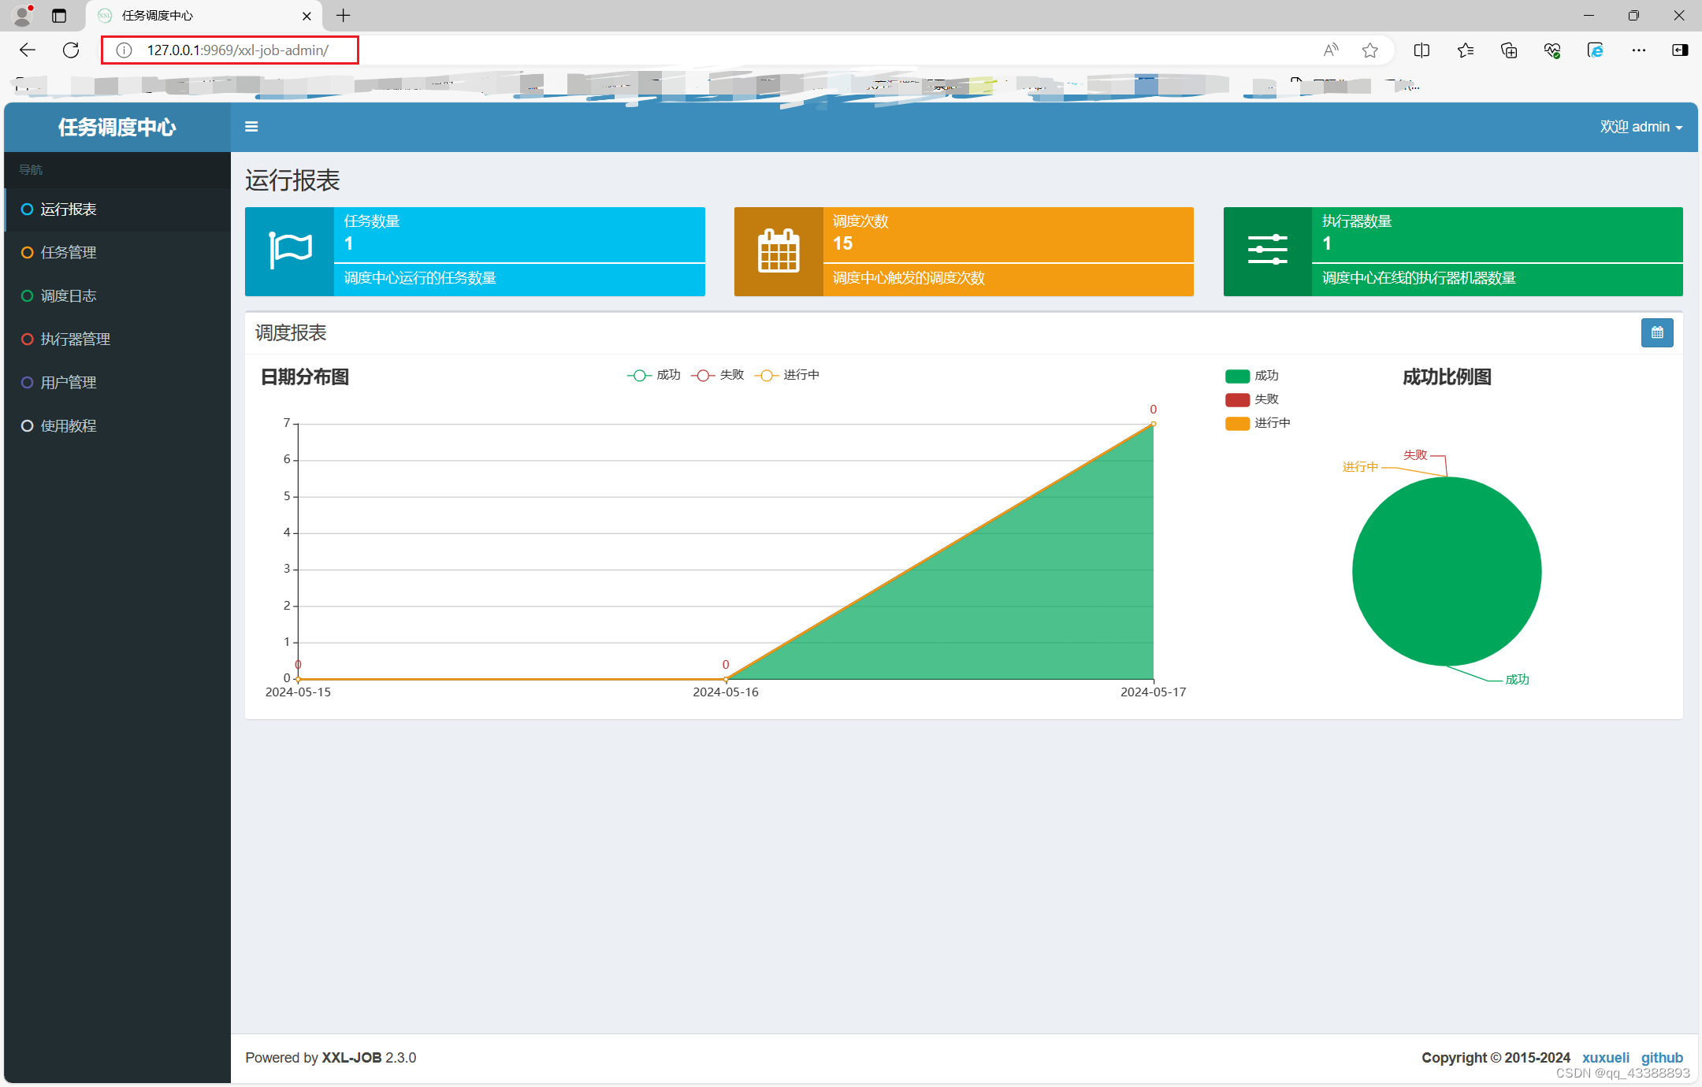Open a new browser tab
This screenshot has width=1702, height=1087.
pos(344,16)
